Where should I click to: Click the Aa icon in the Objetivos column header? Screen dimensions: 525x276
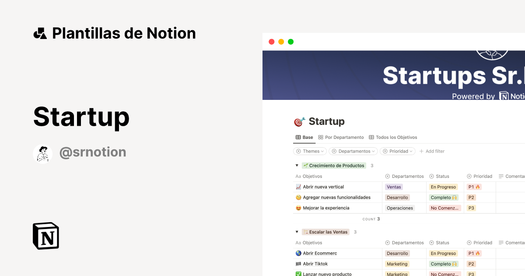point(298,176)
